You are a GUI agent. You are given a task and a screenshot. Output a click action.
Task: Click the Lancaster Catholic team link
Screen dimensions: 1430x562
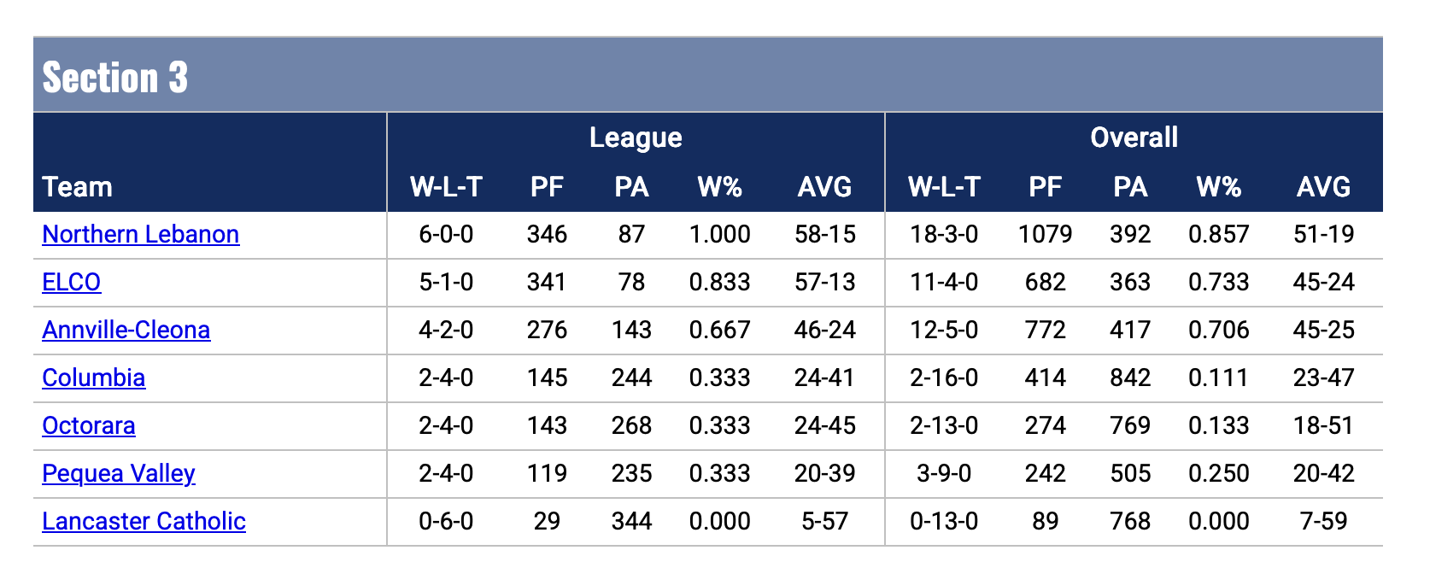(144, 521)
